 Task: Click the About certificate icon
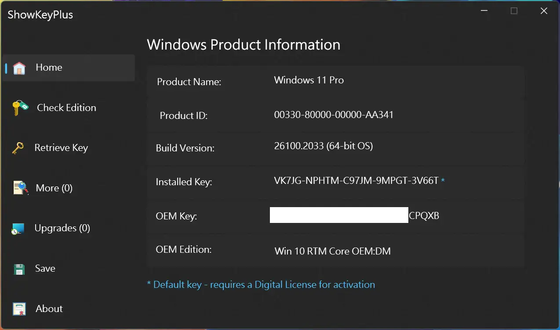[19, 309]
